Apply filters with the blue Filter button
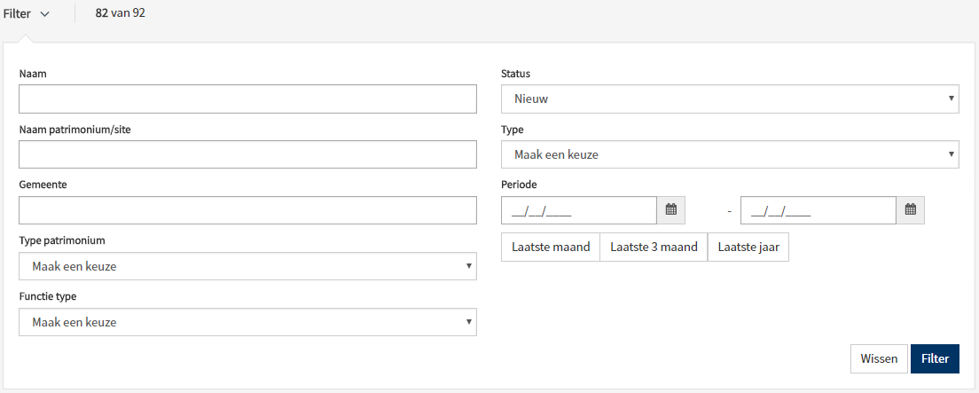979x393 pixels. coord(935,359)
